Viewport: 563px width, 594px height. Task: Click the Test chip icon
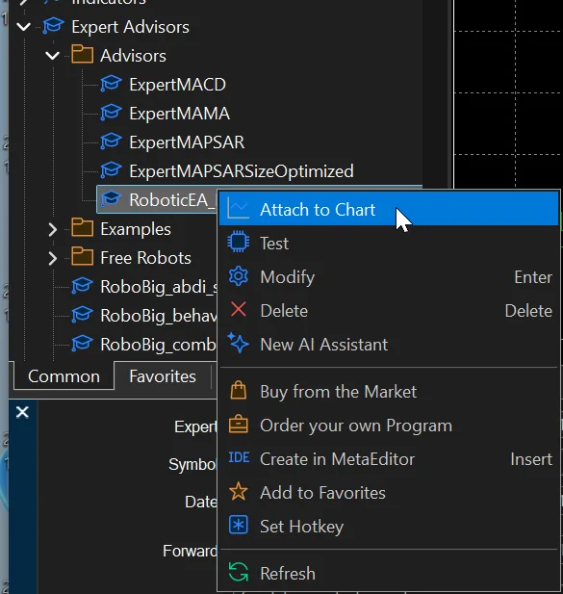click(238, 242)
